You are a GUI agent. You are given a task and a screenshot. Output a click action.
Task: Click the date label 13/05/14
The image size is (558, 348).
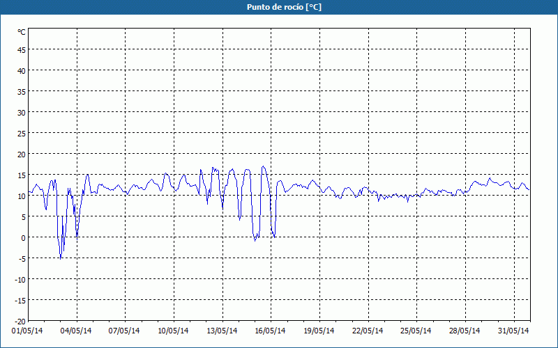(222, 331)
